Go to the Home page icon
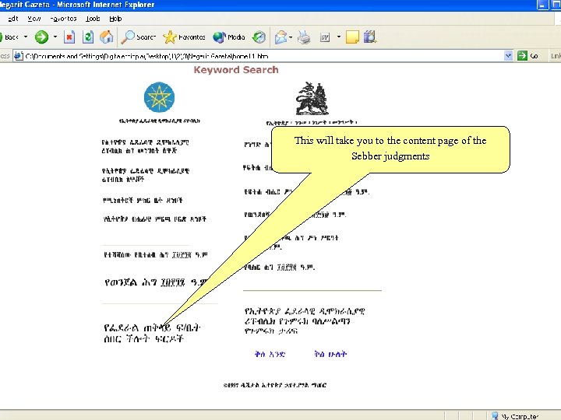The height and width of the screenshot is (420, 561). (x=106, y=37)
